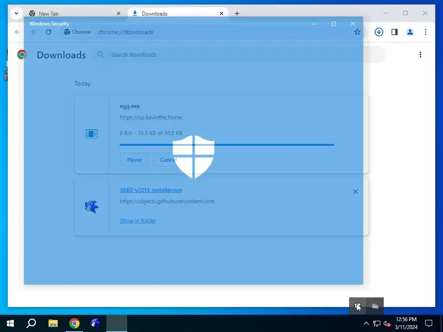Toggle the Chrome side panel icon
The width and height of the screenshot is (443, 332).
point(395,32)
